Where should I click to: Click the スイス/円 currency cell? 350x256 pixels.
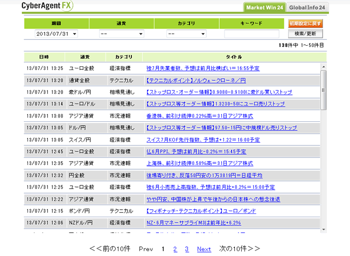(x=80, y=140)
